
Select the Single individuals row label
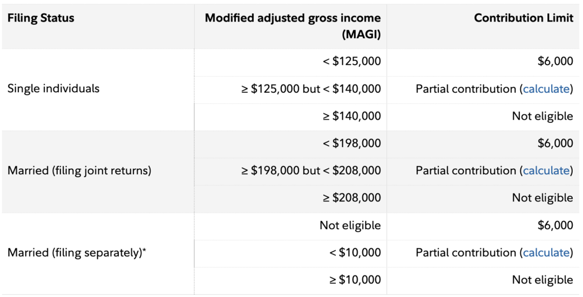[x=53, y=89]
